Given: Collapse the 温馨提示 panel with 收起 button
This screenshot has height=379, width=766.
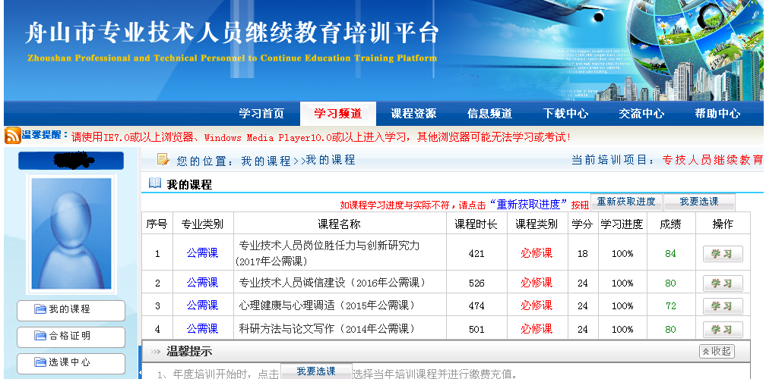Looking at the screenshot, I should pyautogui.click(x=717, y=352).
